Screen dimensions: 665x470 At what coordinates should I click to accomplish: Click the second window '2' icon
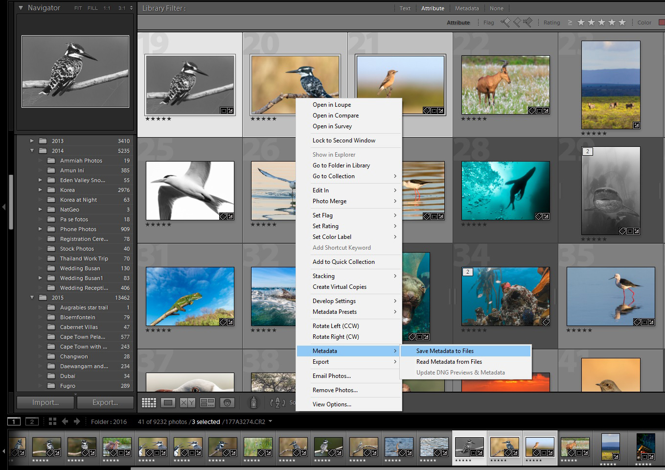(x=32, y=422)
